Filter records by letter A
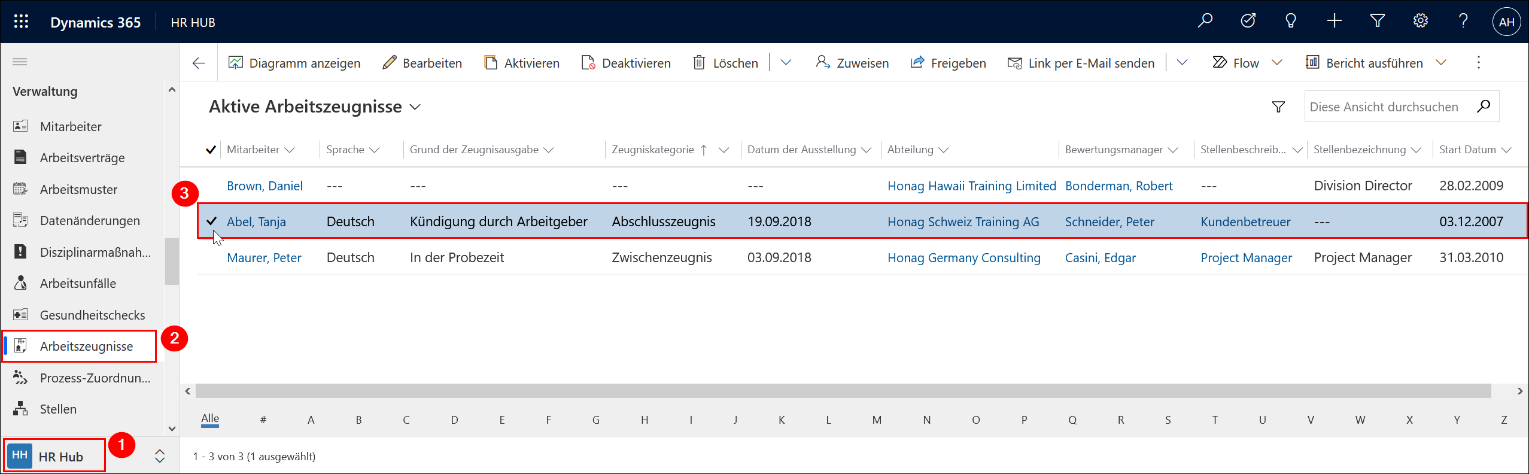Image resolution: width=1529 pixels, height=474 pixels. click(x=311, y=420)
